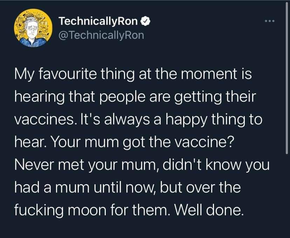Click TechnicallyRon's profile avatar picture

pyautogui.click(x=33, y=29)
